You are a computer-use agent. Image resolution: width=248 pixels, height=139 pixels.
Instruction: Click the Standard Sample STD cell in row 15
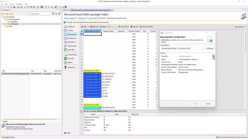pyautogui.click(x=92, y=74)
